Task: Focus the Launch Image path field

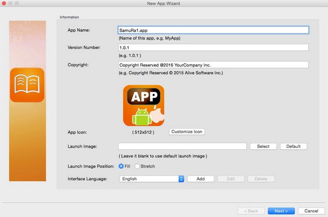Action: (x=182, y=146)
